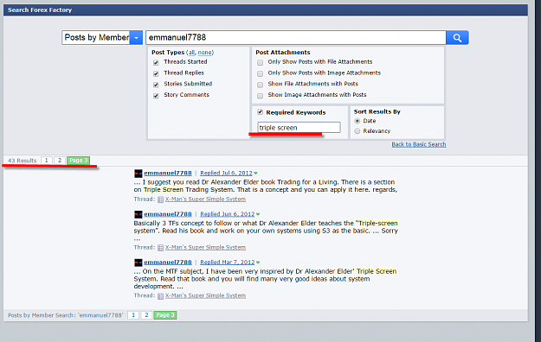
Task: Go to results page 2 at top
Action: (60, 161)
